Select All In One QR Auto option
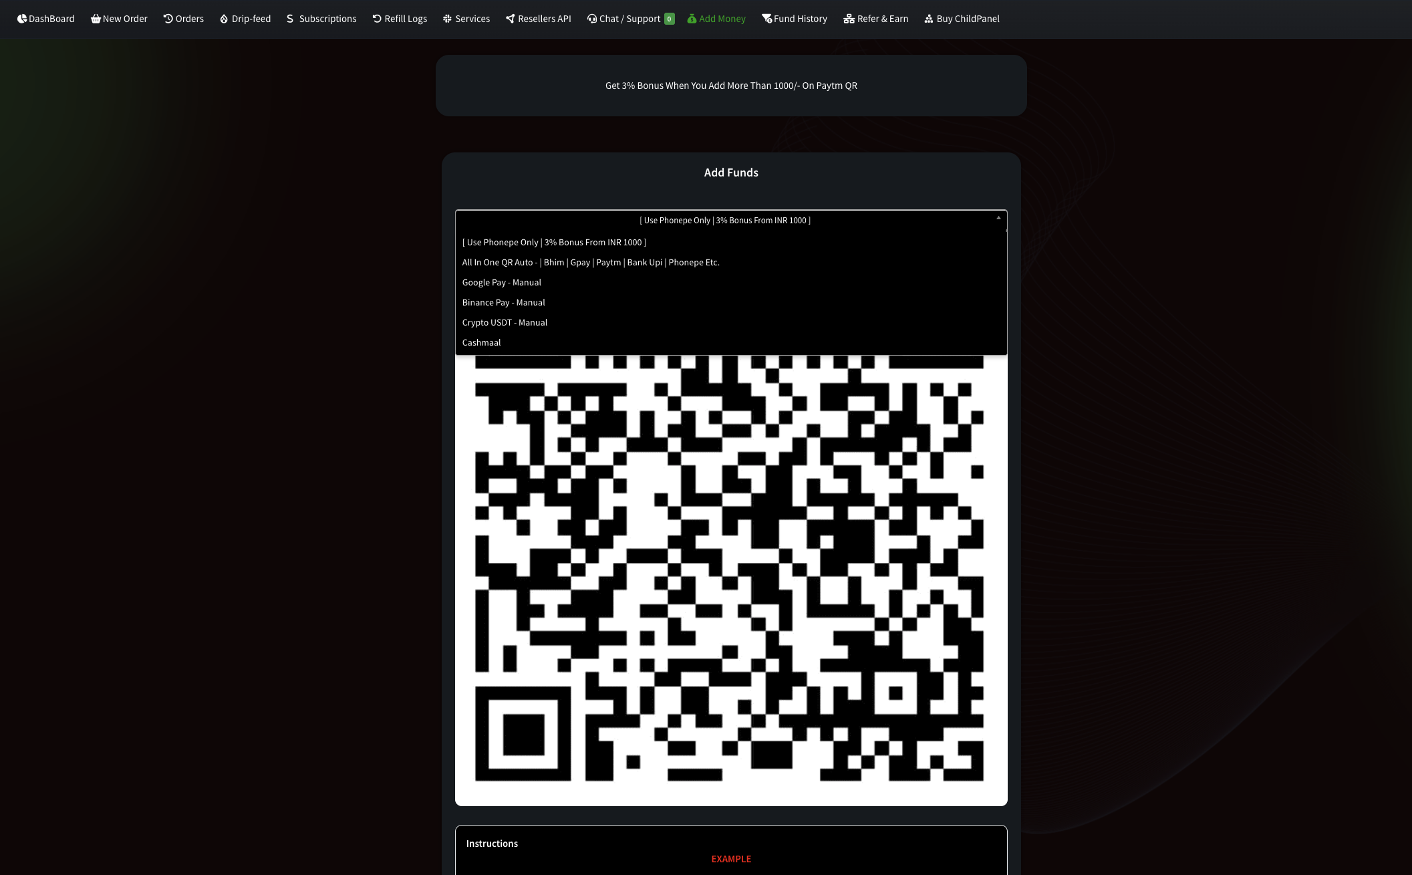 591,263
